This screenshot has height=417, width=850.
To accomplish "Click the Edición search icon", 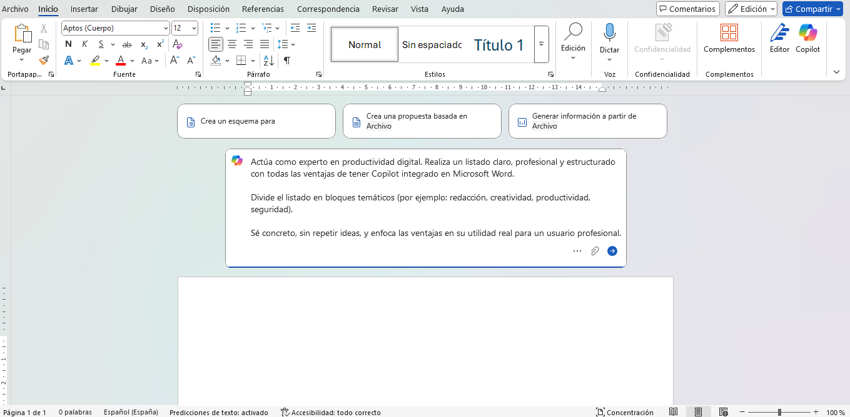I will click(x=573, y=32).
